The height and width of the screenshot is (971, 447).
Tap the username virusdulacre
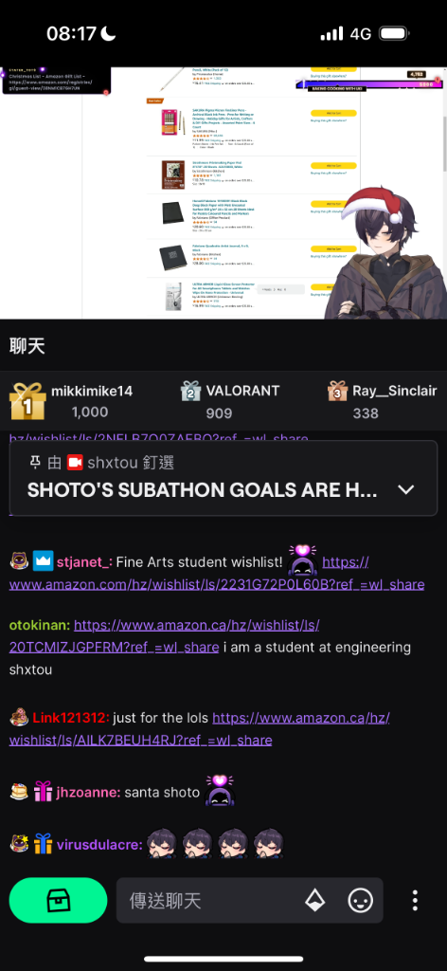click(x=99, y=844)
